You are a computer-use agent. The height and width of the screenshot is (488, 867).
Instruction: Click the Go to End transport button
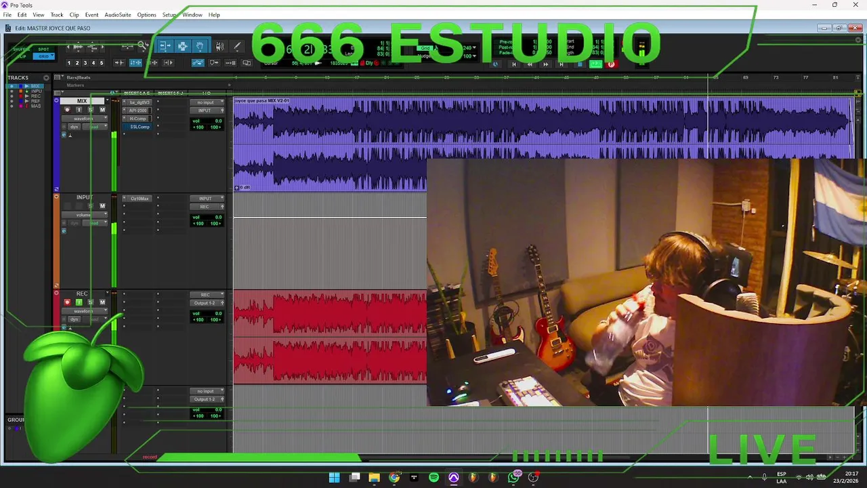click(562, 64)
